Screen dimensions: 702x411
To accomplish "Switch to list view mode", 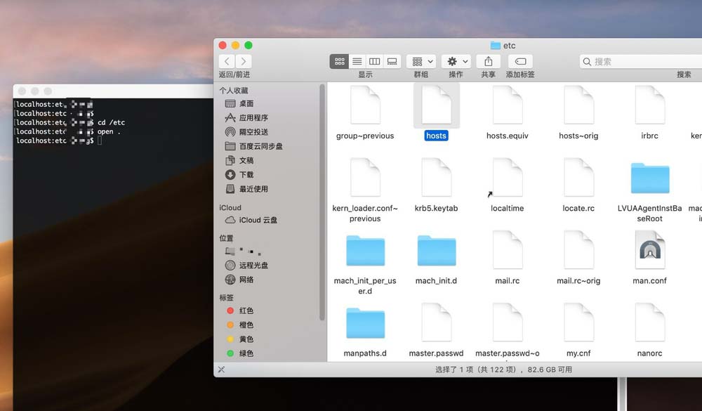I will [357, 61].
